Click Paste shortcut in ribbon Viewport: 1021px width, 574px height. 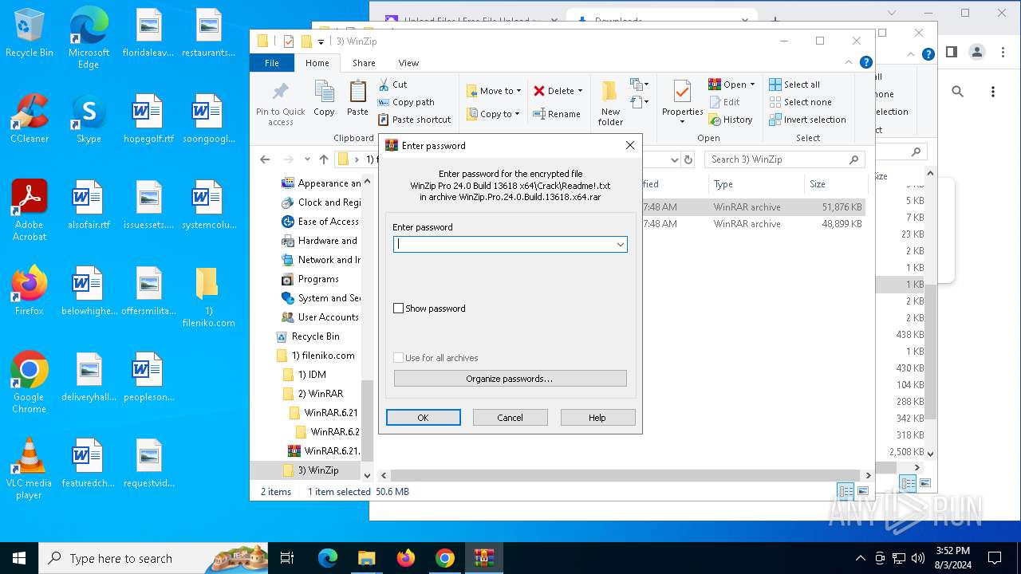(x=413, y=120)
